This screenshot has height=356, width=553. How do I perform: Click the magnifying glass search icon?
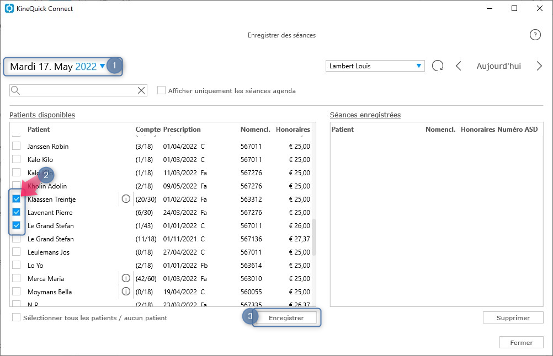point(15,90)
